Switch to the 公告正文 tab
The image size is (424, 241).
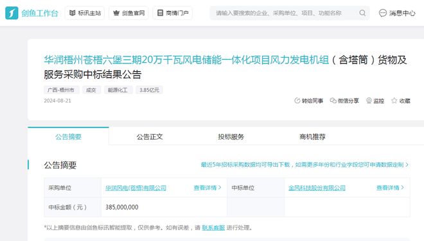pyautogui.click(x=150, y=137)
